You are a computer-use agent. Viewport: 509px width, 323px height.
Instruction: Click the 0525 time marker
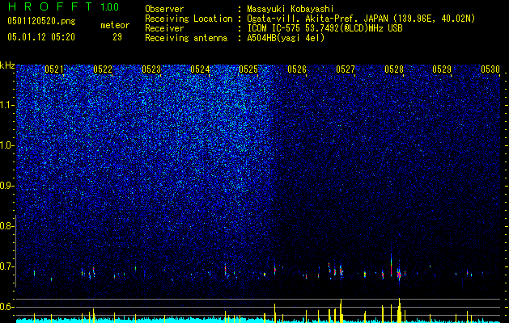tap(248, 69)
